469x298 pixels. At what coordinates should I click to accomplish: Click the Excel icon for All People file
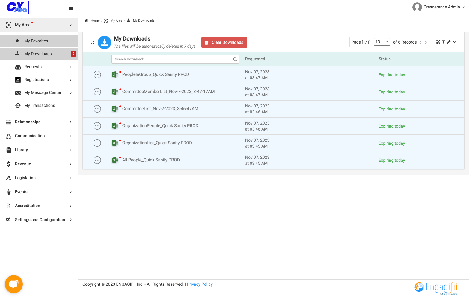tap(115, 160)
